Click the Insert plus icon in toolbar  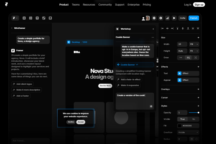click(x=24, y=18)
